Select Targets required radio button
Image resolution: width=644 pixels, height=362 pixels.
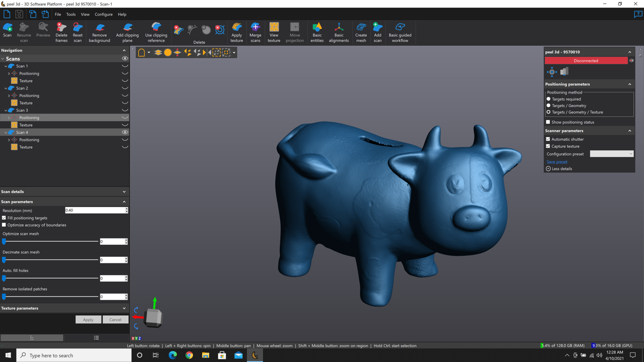click(x=548, y=99)
